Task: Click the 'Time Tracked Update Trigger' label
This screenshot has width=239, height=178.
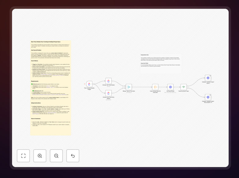Action: pyautogui.click(x=89, y=89)
